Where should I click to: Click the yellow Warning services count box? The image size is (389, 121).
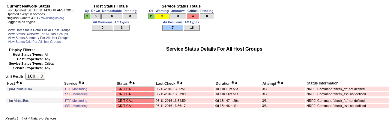click(x=162, y=16)
